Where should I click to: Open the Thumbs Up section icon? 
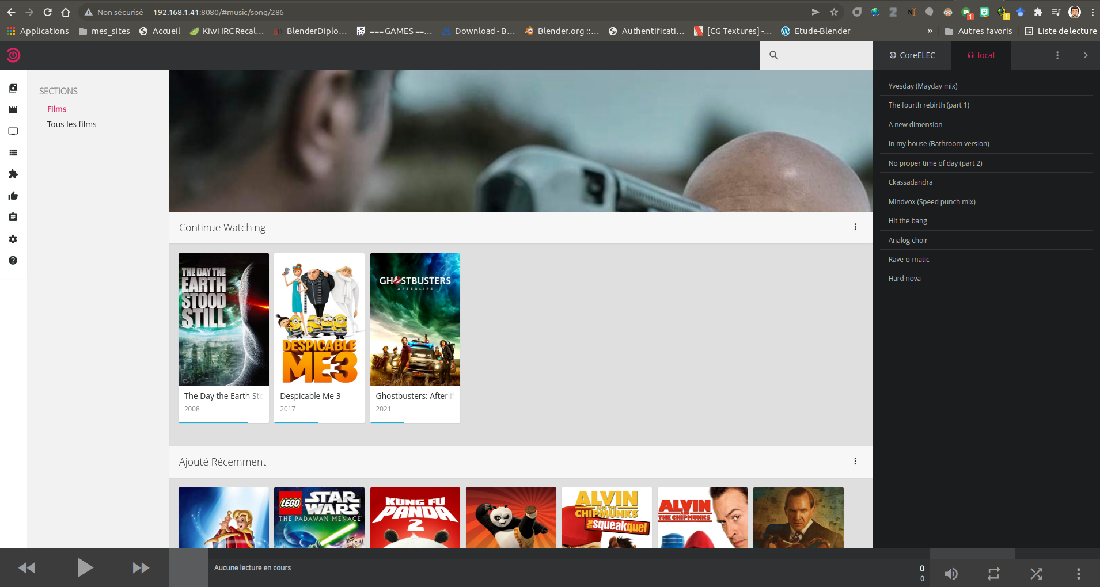tap(13, 196)
